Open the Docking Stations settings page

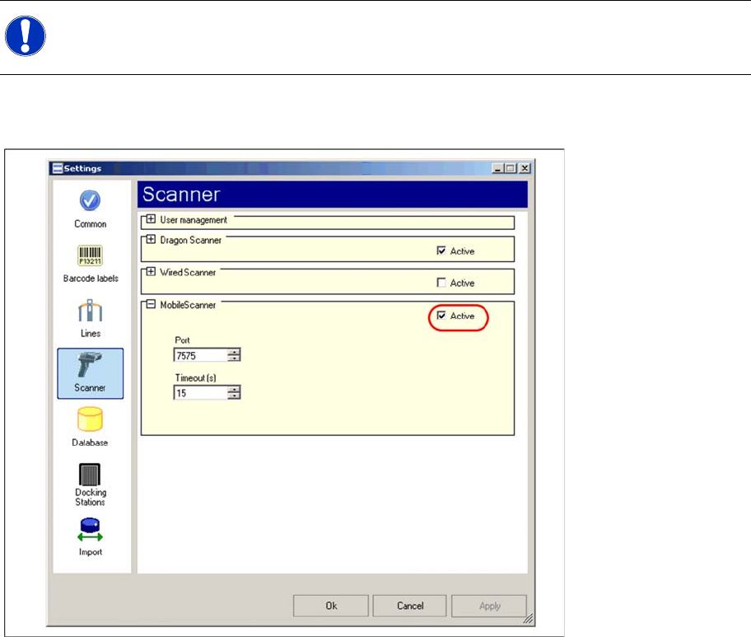90,485
